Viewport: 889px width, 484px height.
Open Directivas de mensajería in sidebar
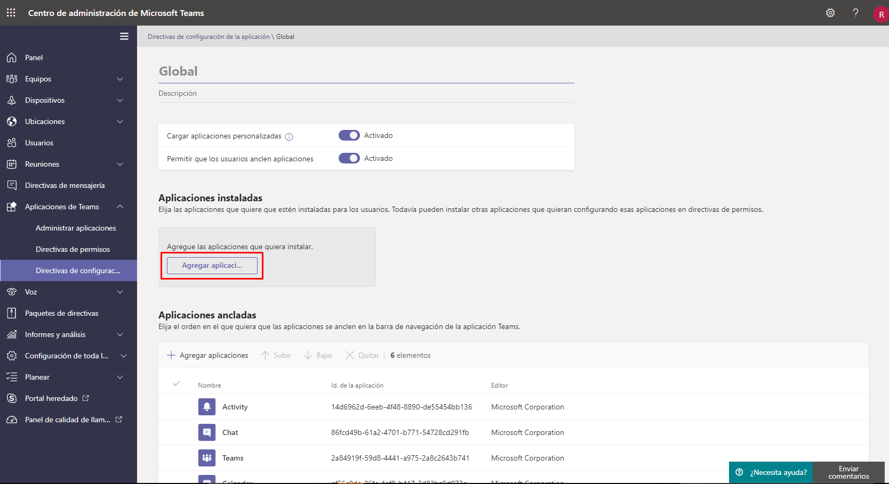65,185
